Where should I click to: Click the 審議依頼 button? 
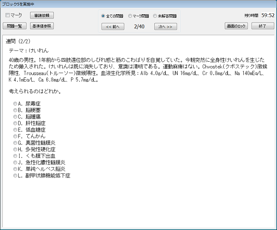[x=42, y=15]
